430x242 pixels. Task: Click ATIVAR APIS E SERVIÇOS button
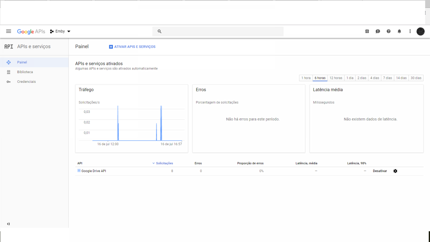(132, 47)
